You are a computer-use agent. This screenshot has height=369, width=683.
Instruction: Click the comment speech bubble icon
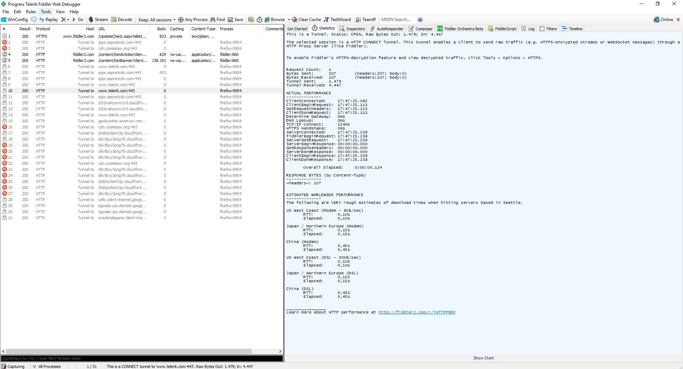coord(34,20)
